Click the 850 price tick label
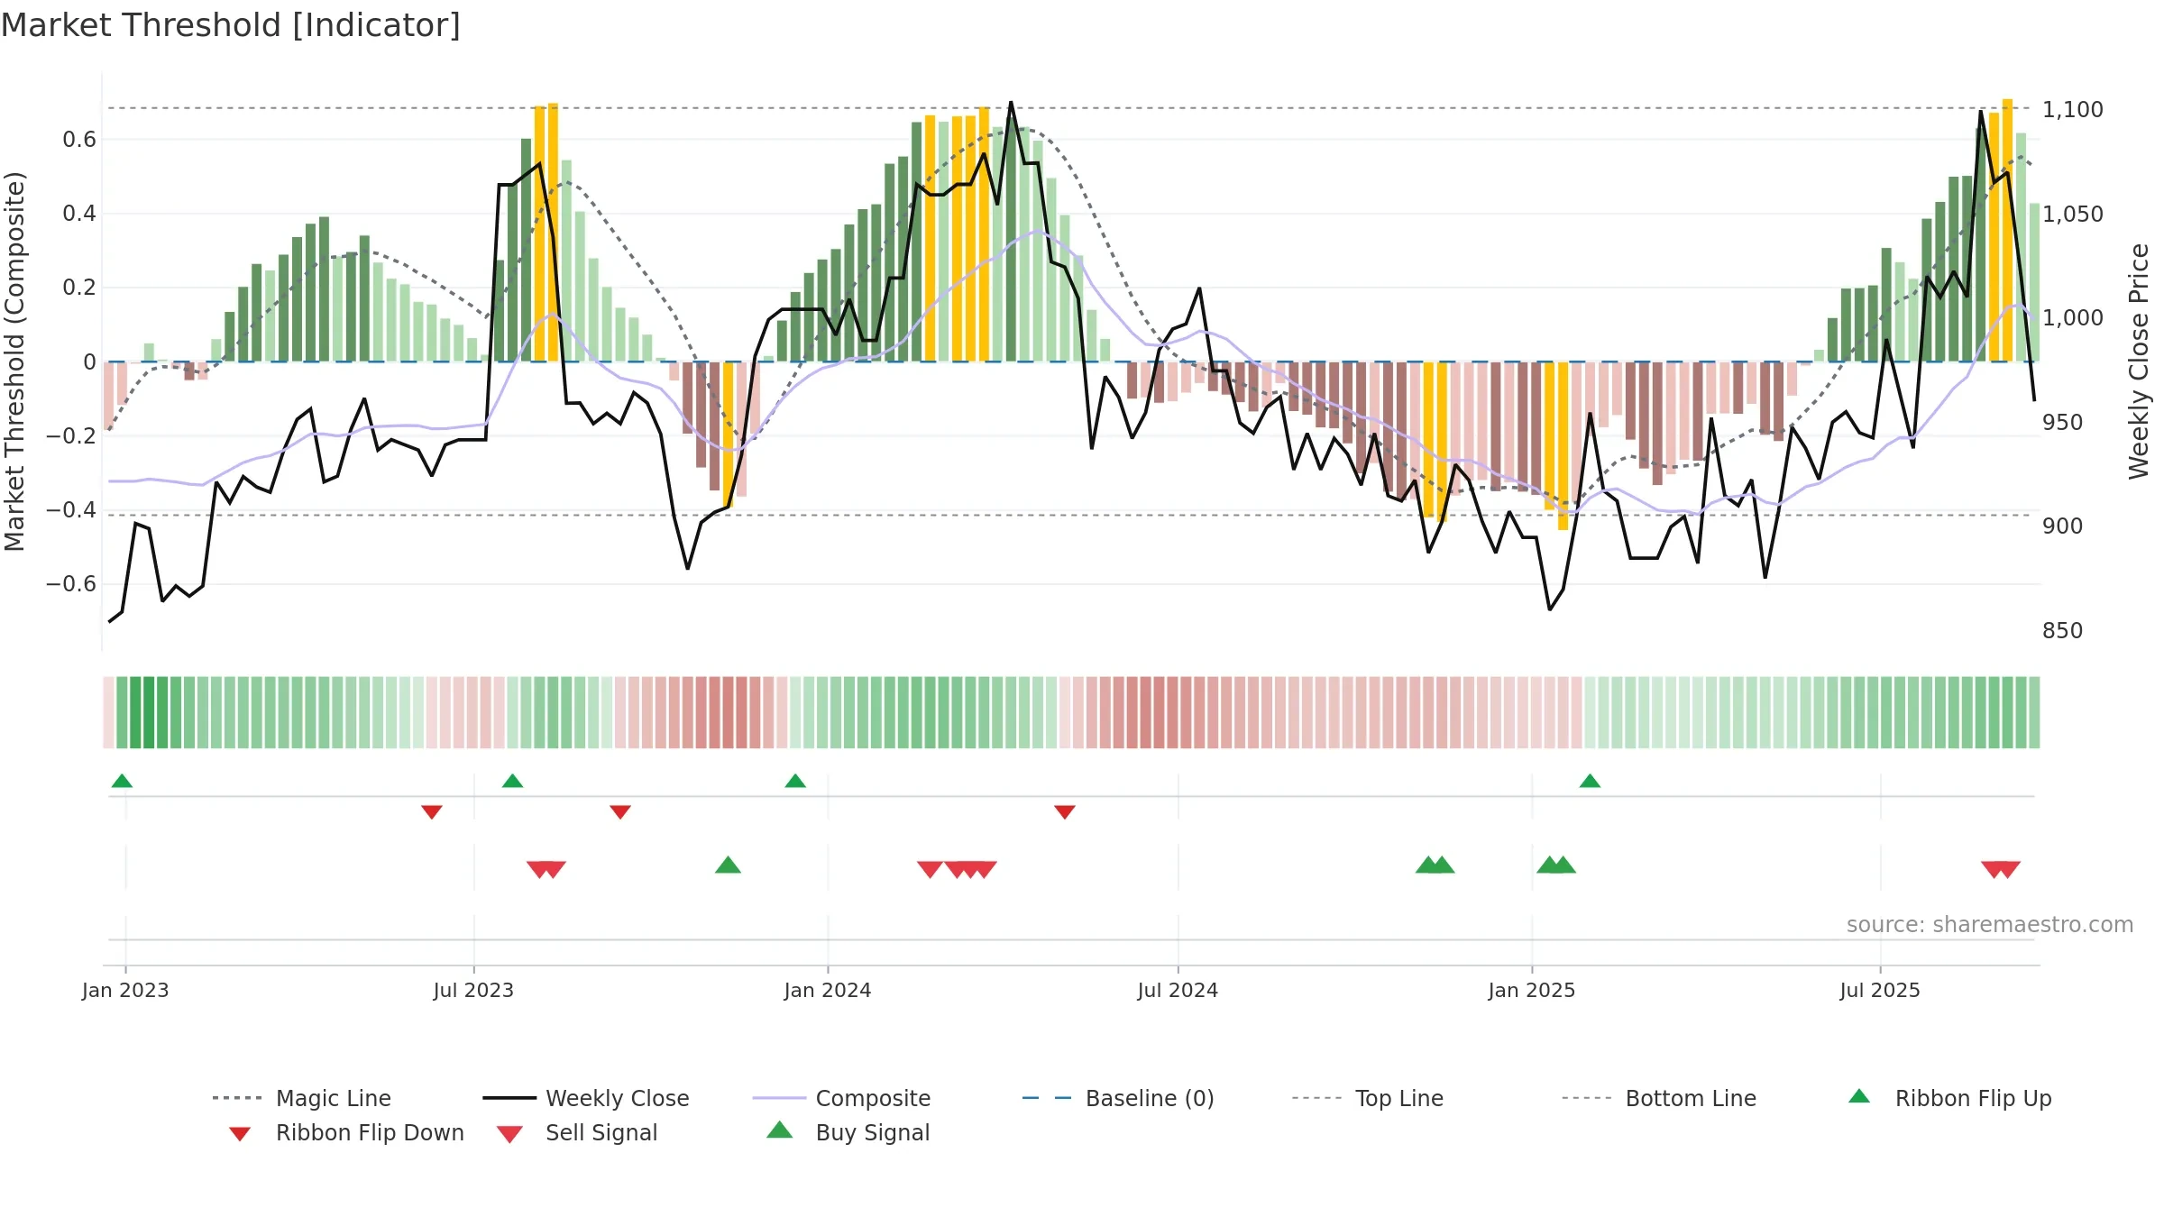 click(2063, 631)
